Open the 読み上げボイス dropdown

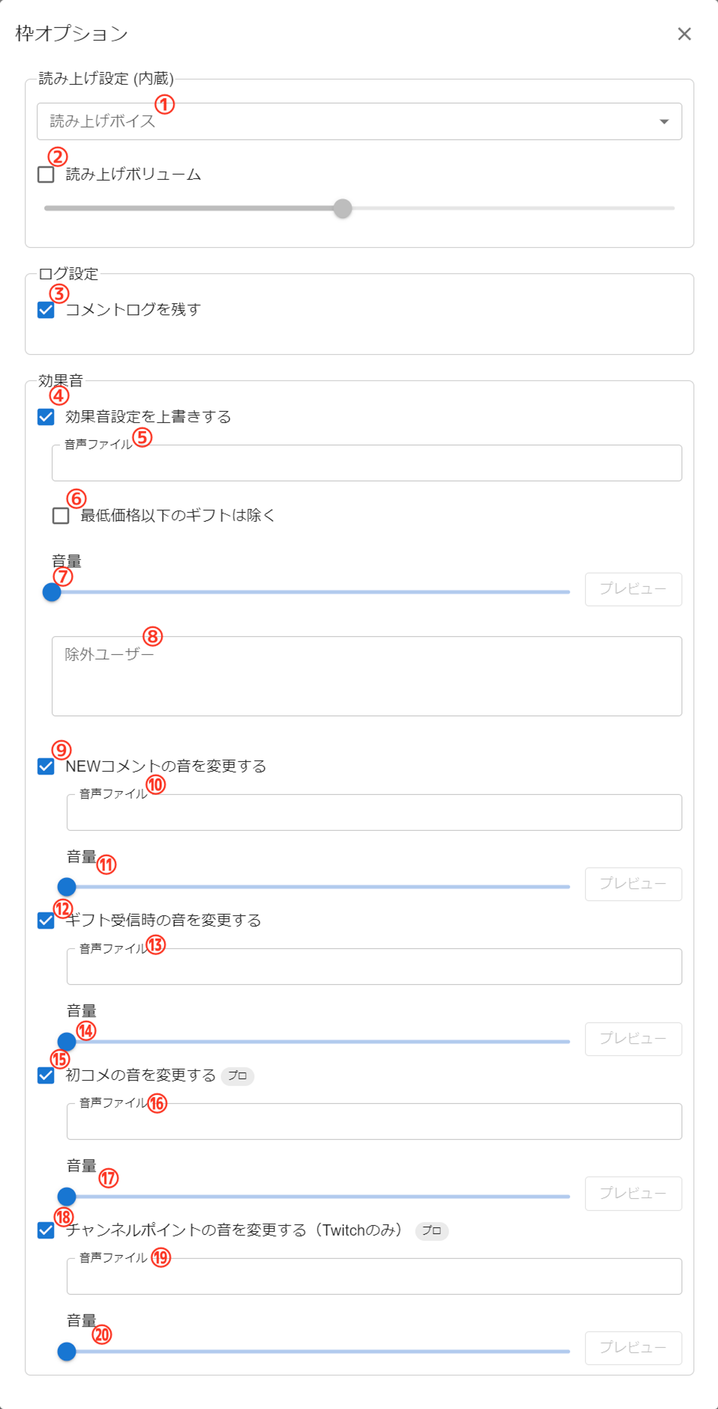pyautogui.click(x=359, y=122)
